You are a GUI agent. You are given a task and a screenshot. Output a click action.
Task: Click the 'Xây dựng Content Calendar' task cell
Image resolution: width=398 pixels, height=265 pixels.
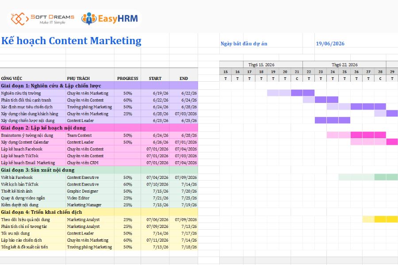click(33, 142)
